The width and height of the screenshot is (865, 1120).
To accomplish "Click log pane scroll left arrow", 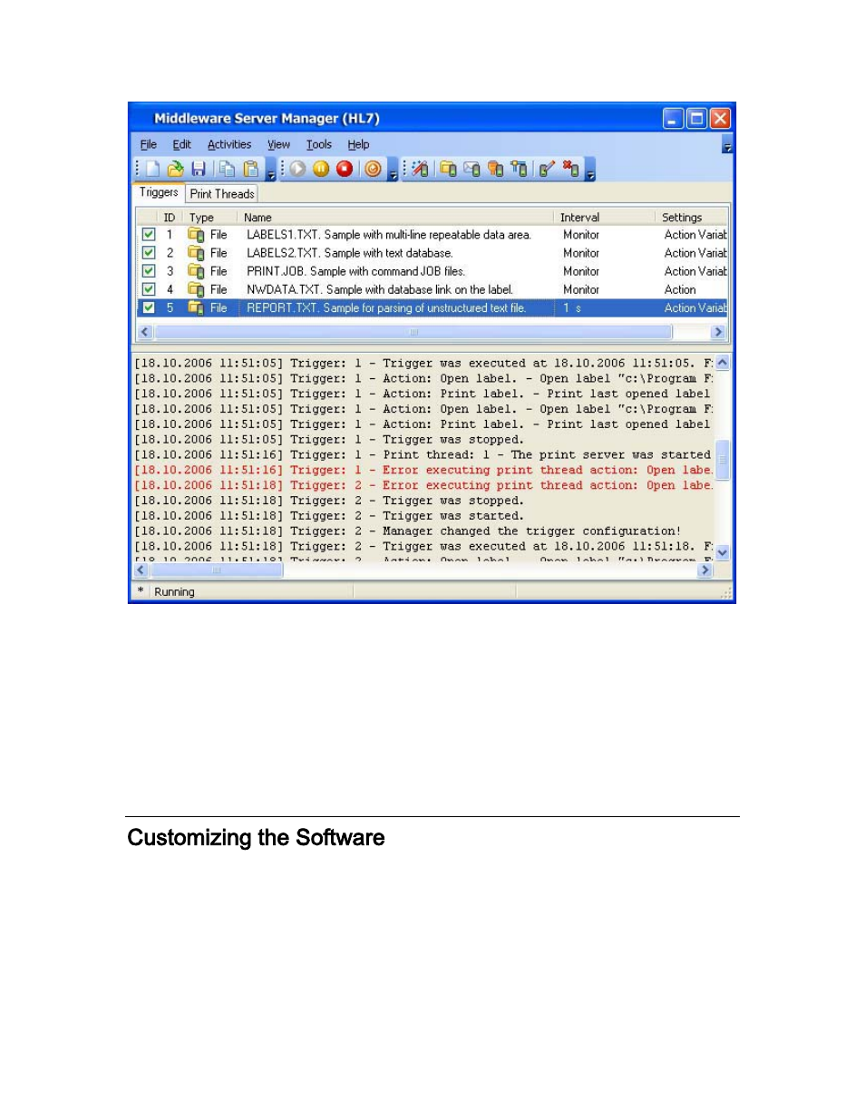I will point(141,570).
